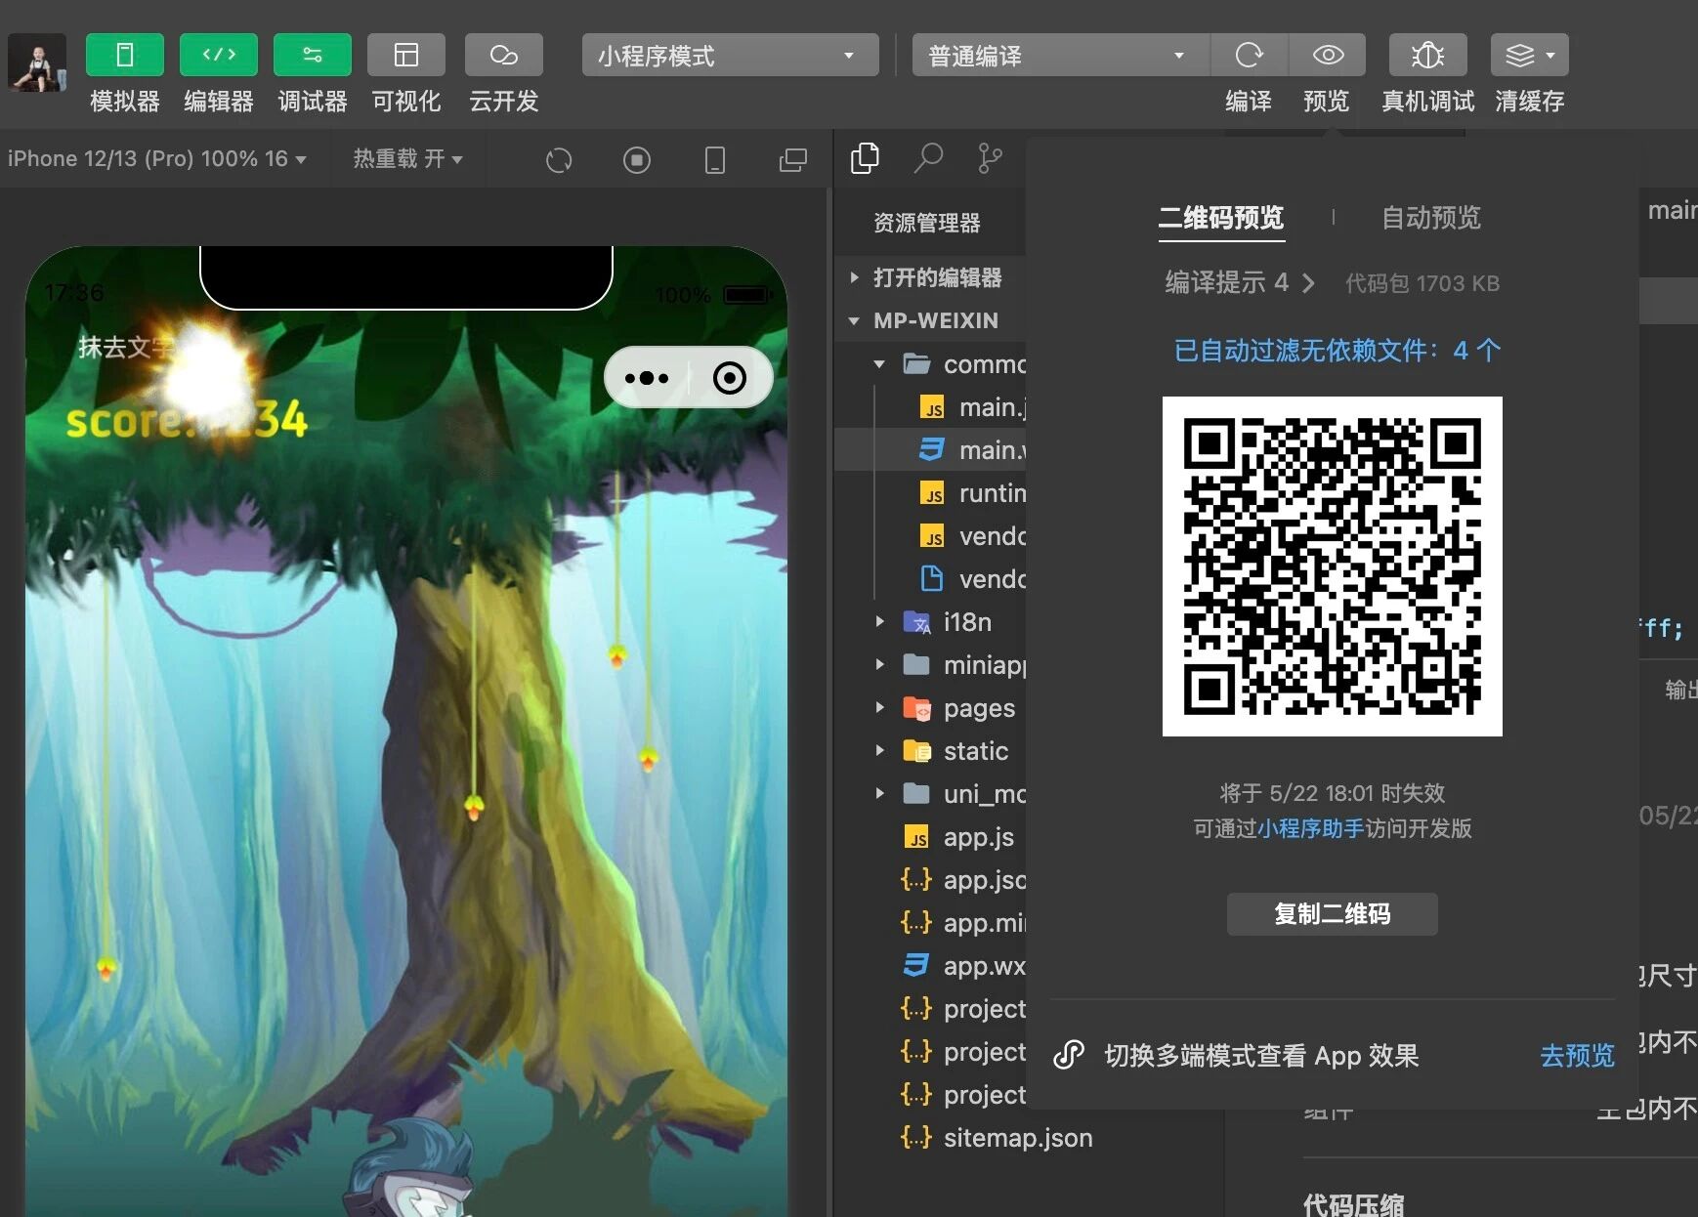Toggle the simulator panel button
Viewport: 1698px width, 1217px height.
(x=124, y=55)
